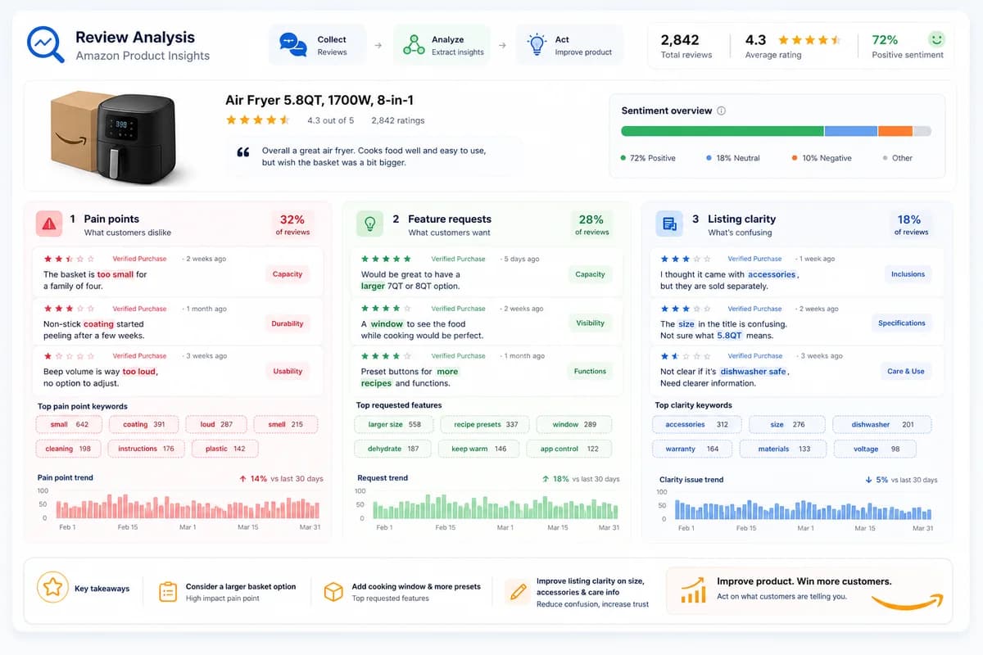Viewport: 983px width, 655px height.
Task: Click the 'small 642' keyword chip
Action: [x=69, y=424]
